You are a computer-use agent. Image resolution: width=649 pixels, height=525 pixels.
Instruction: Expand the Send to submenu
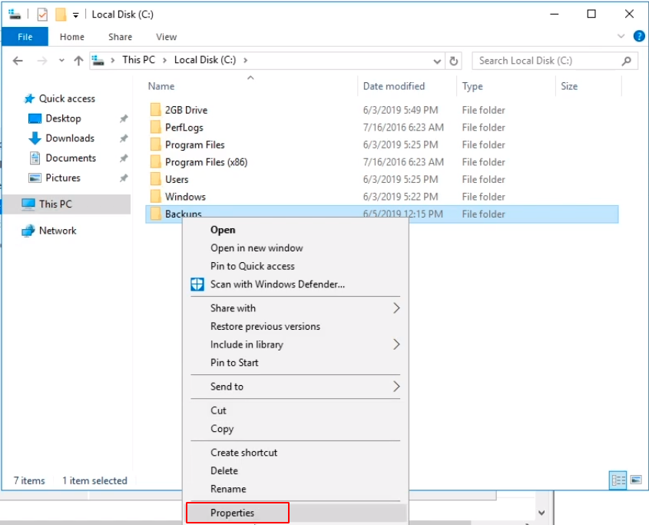coord(296,387)
